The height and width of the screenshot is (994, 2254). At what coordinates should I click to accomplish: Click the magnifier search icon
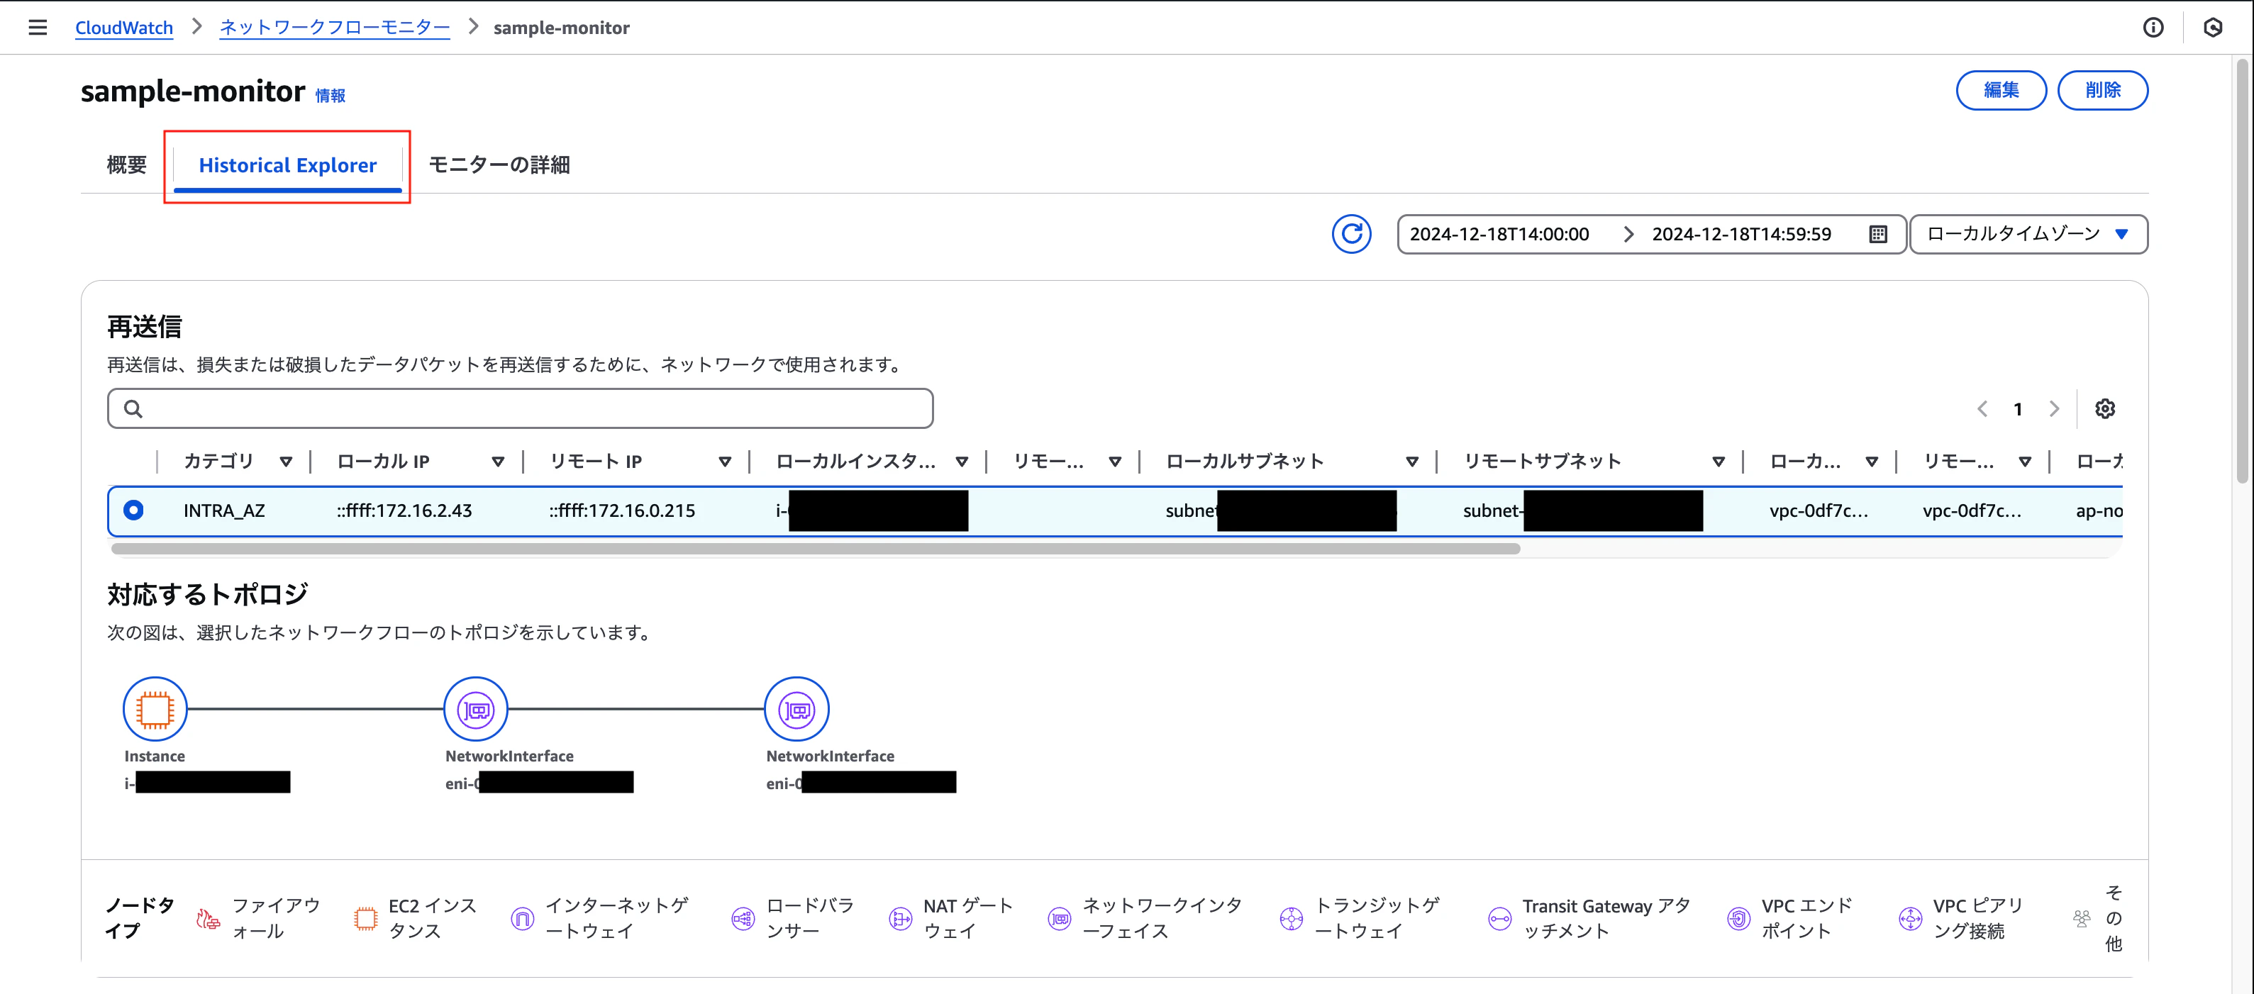[133, 408]
